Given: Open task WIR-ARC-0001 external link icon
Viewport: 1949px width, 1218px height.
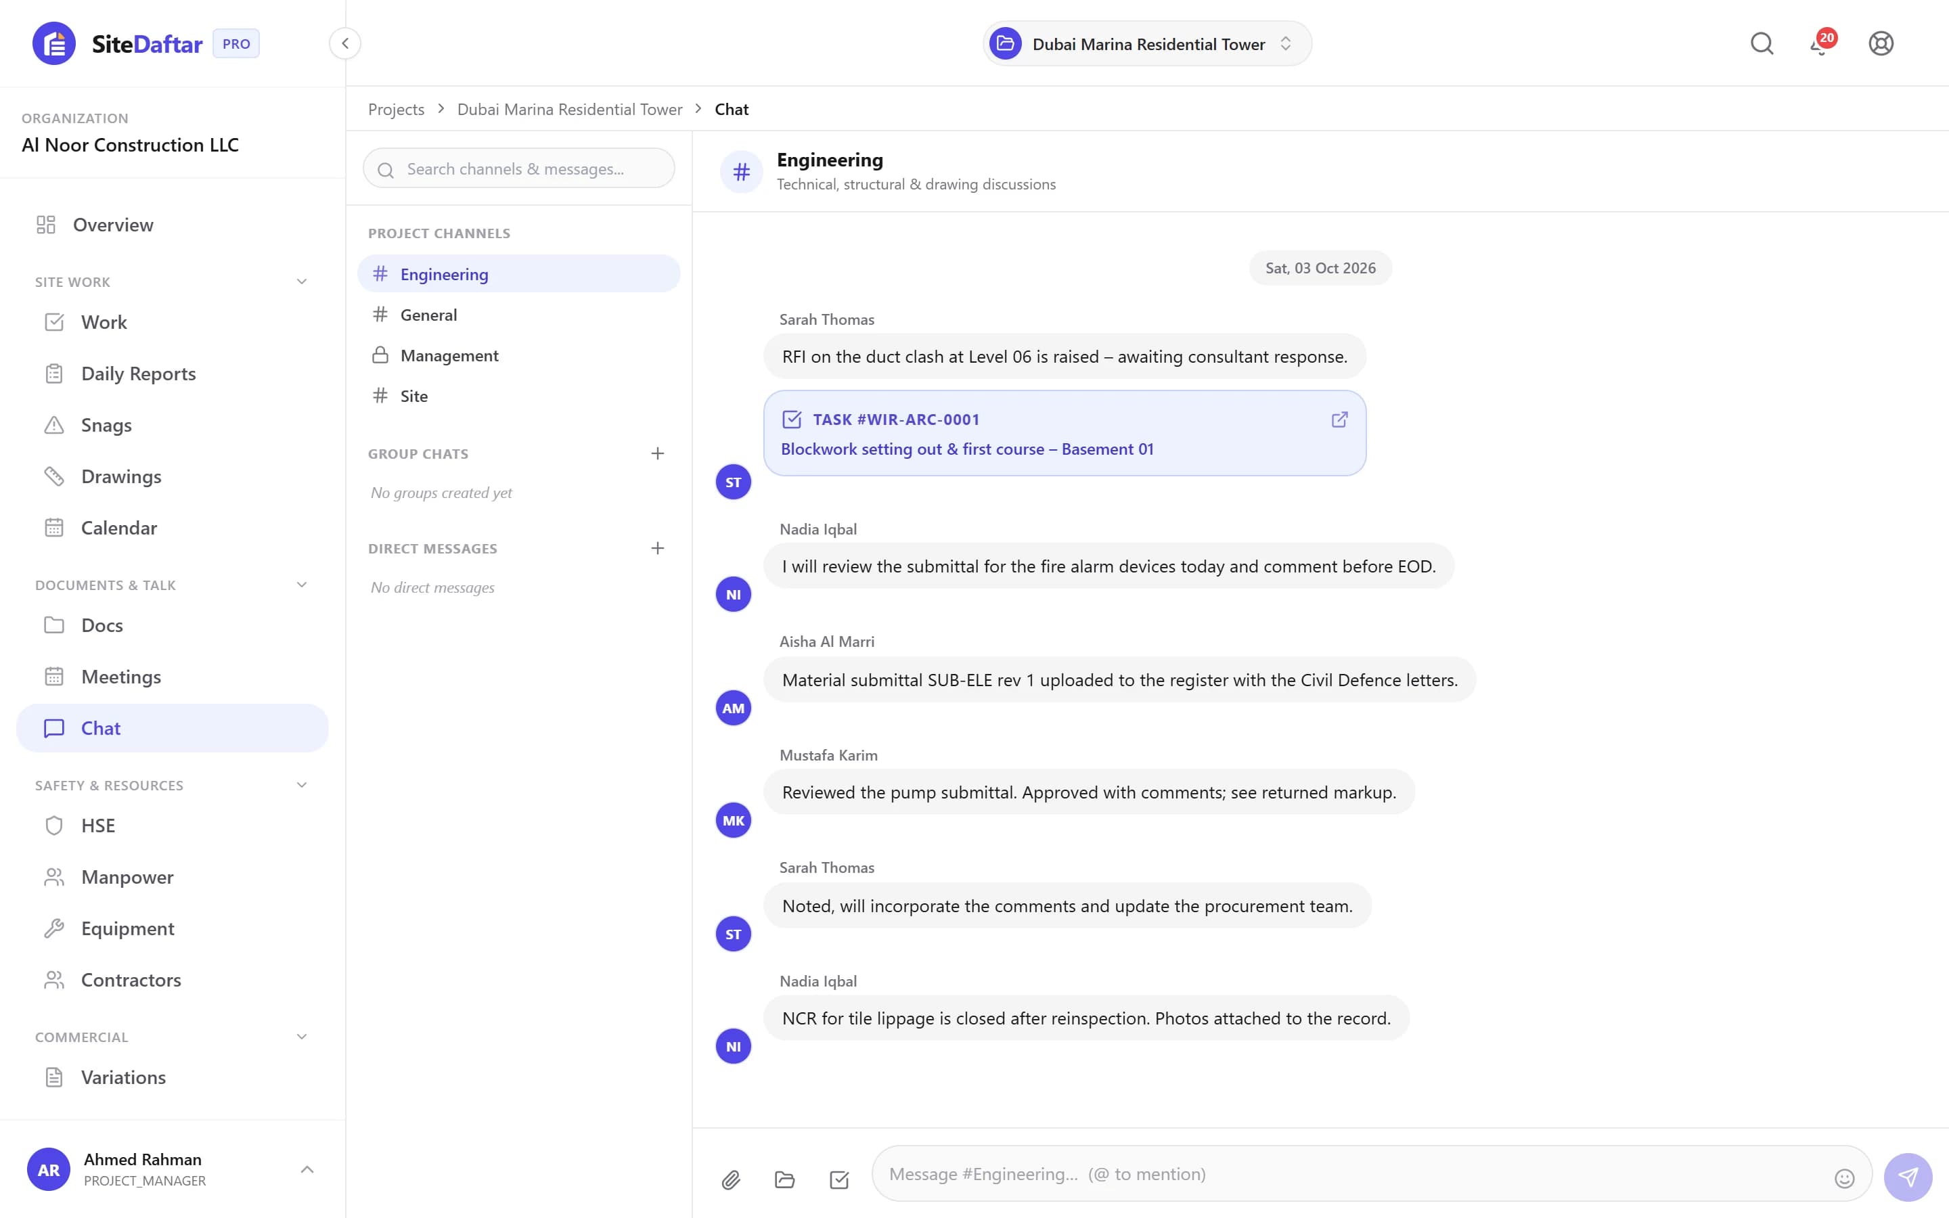Looking at the screenshot, I should click(1339, 420).
